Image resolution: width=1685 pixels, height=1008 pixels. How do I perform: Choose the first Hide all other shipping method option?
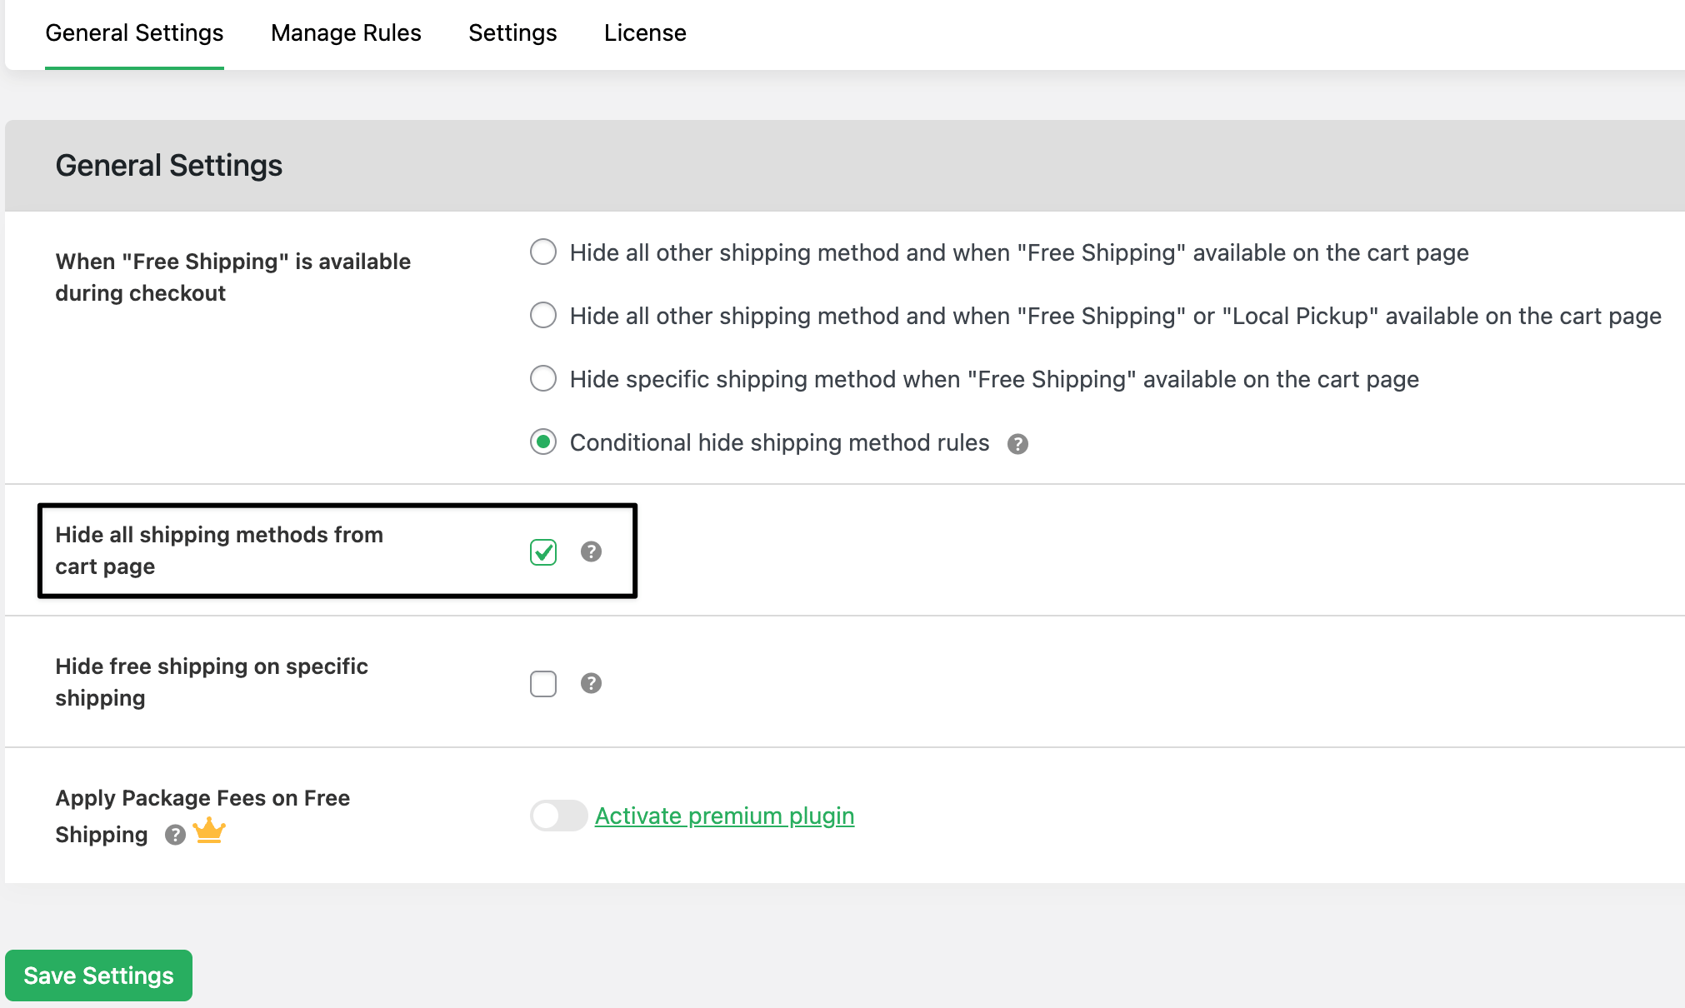point(542,252)
